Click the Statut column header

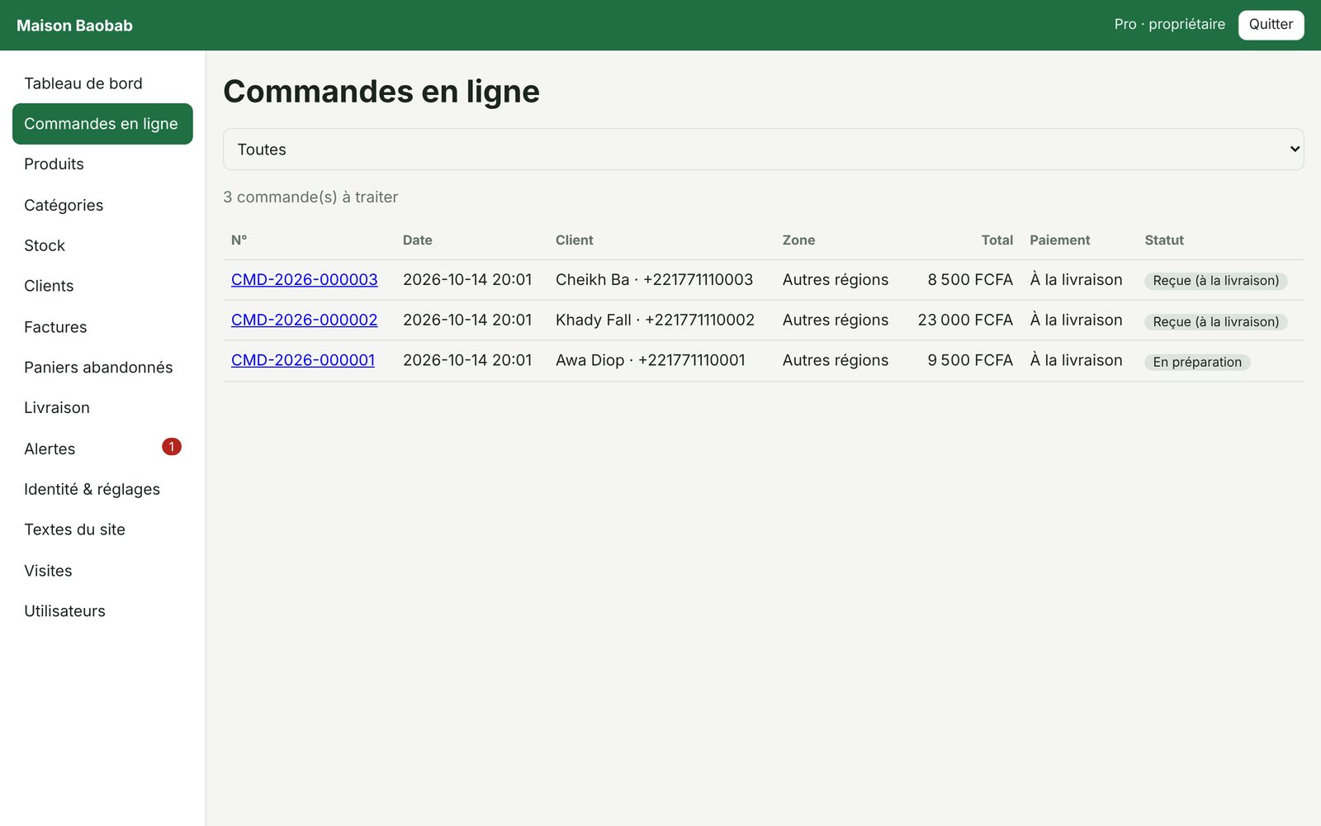tap(1164, 240)
